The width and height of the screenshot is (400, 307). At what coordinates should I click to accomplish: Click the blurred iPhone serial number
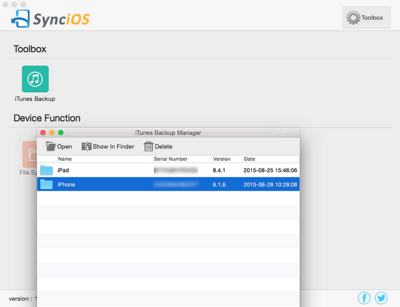click(x=176, y=184)
